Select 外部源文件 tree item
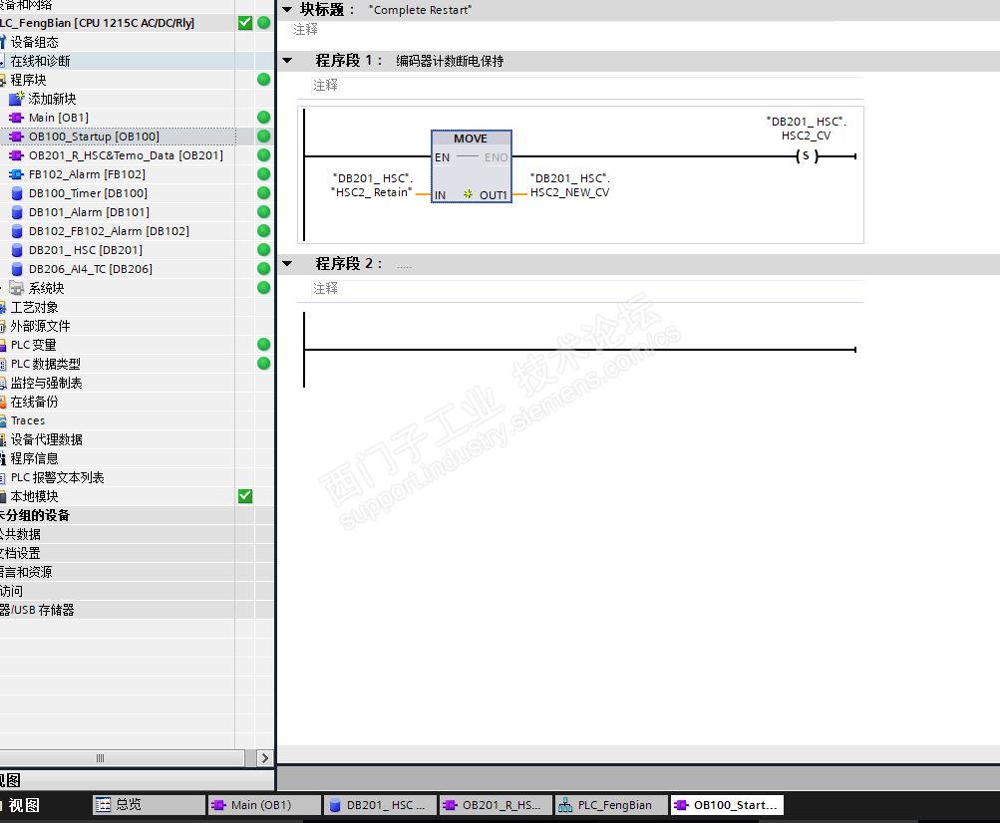 click(40, 326)
